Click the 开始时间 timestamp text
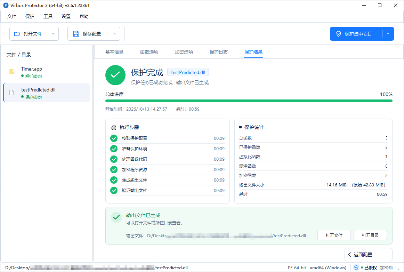The width and height of the screenshot is (404, 272). pyautogui.click(x=136, y=109)
